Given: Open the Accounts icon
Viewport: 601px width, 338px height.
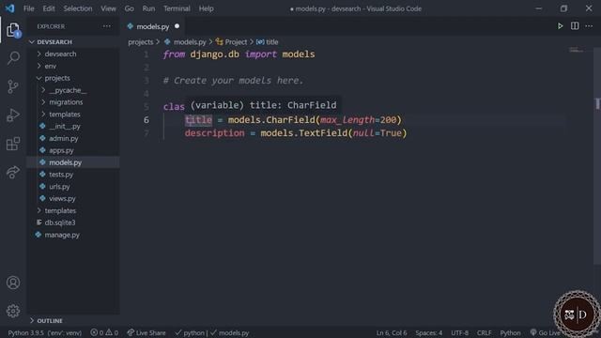Looking at the screenshot, I should click(13, 283).
